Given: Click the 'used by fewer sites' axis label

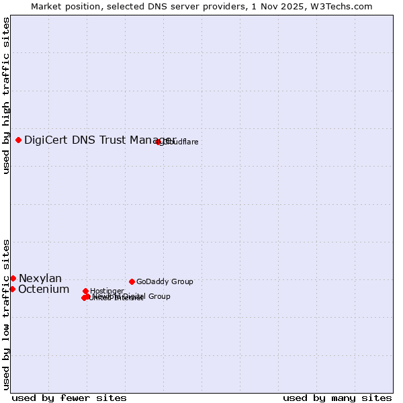Looking at the screenshot, I should coord(69,398).
